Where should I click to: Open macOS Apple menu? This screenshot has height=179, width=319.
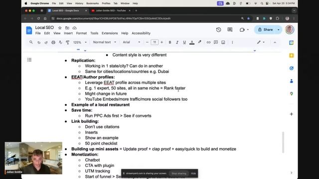pos(26,3)
